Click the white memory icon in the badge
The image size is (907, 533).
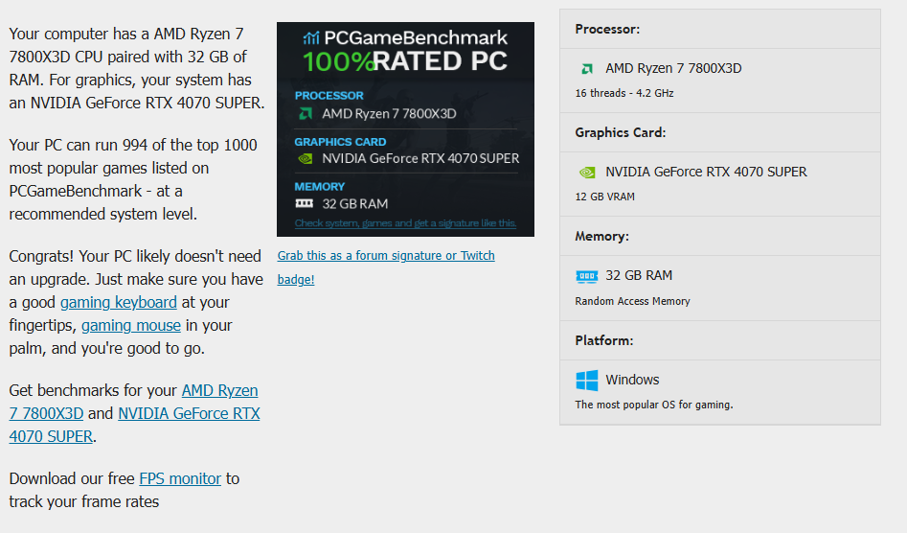(x=305, y=203)
